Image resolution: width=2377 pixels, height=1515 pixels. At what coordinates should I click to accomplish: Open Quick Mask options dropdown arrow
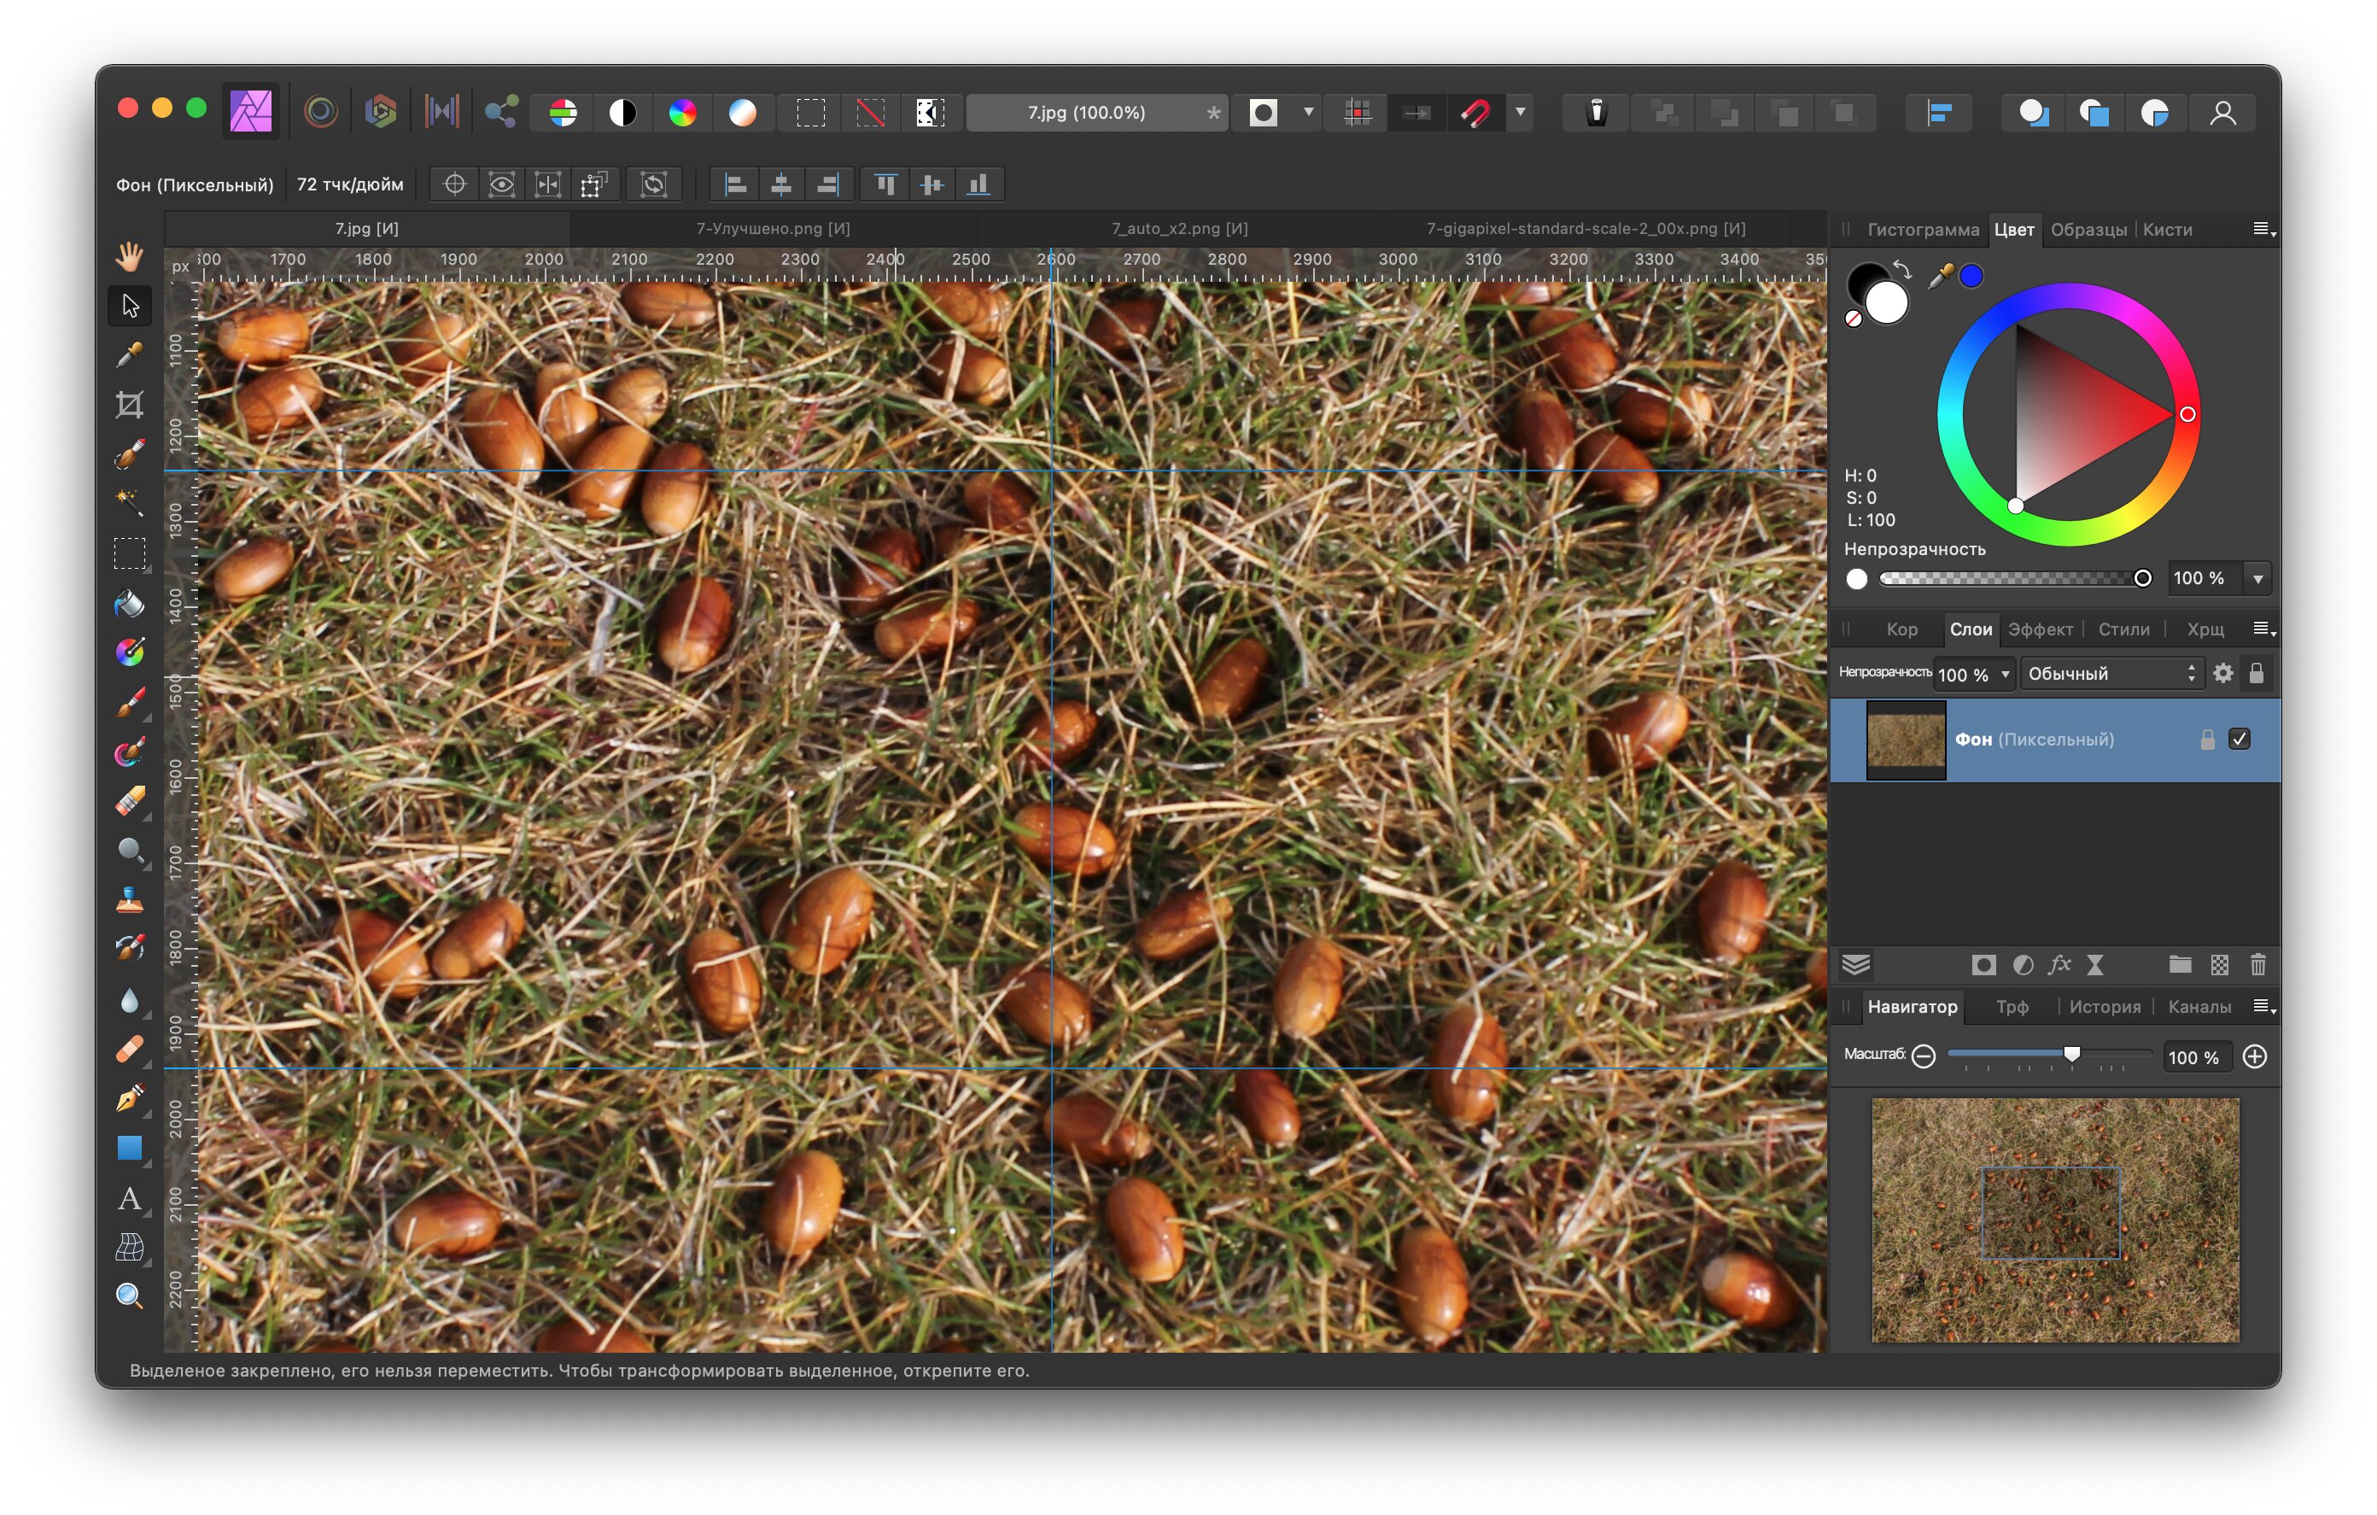coord(1308,113)
